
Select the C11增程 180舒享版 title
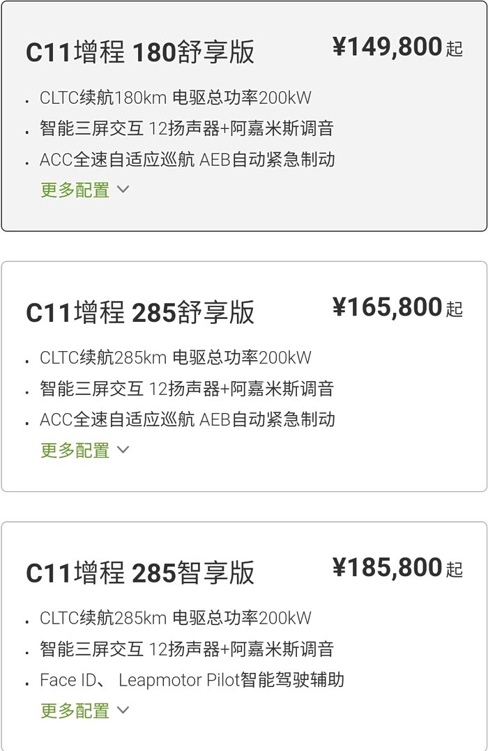(x=140, y=53)
